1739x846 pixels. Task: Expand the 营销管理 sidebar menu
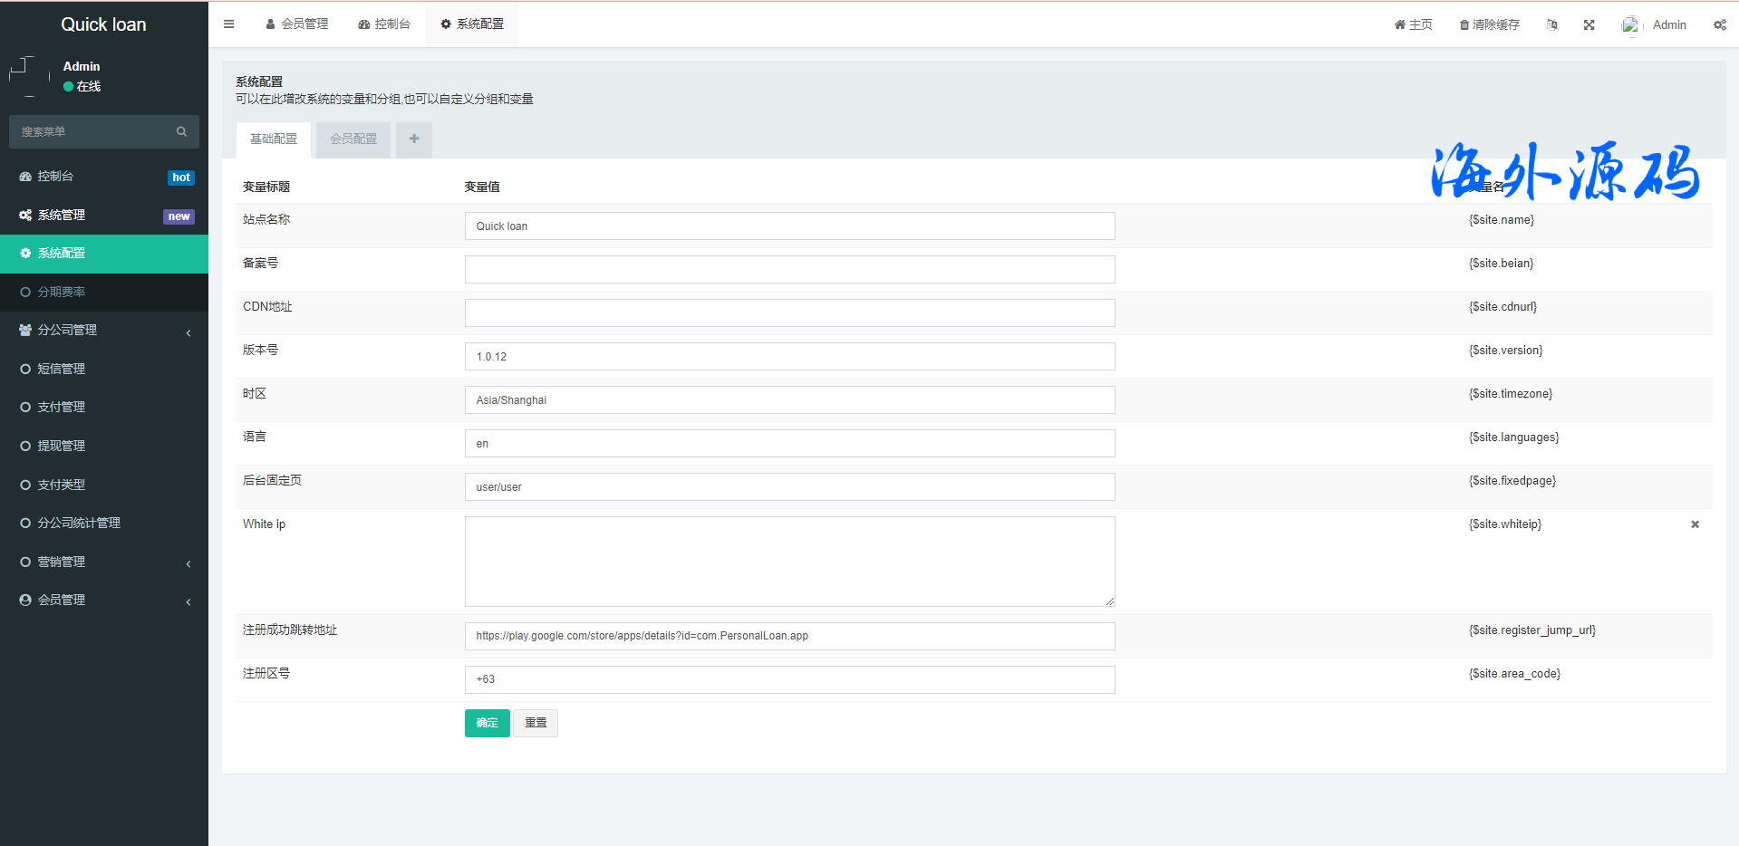[x=104, y=562]
